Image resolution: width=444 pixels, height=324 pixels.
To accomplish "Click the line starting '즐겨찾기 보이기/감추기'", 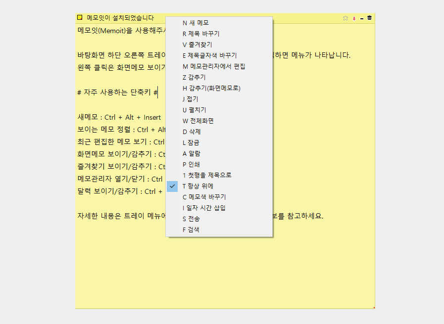I will point(121,167).
